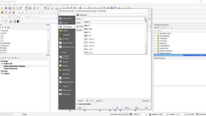Open the EPSG:4326 CRS selector
This screenshot has height=116, width=206.
[x=201, y=114]
